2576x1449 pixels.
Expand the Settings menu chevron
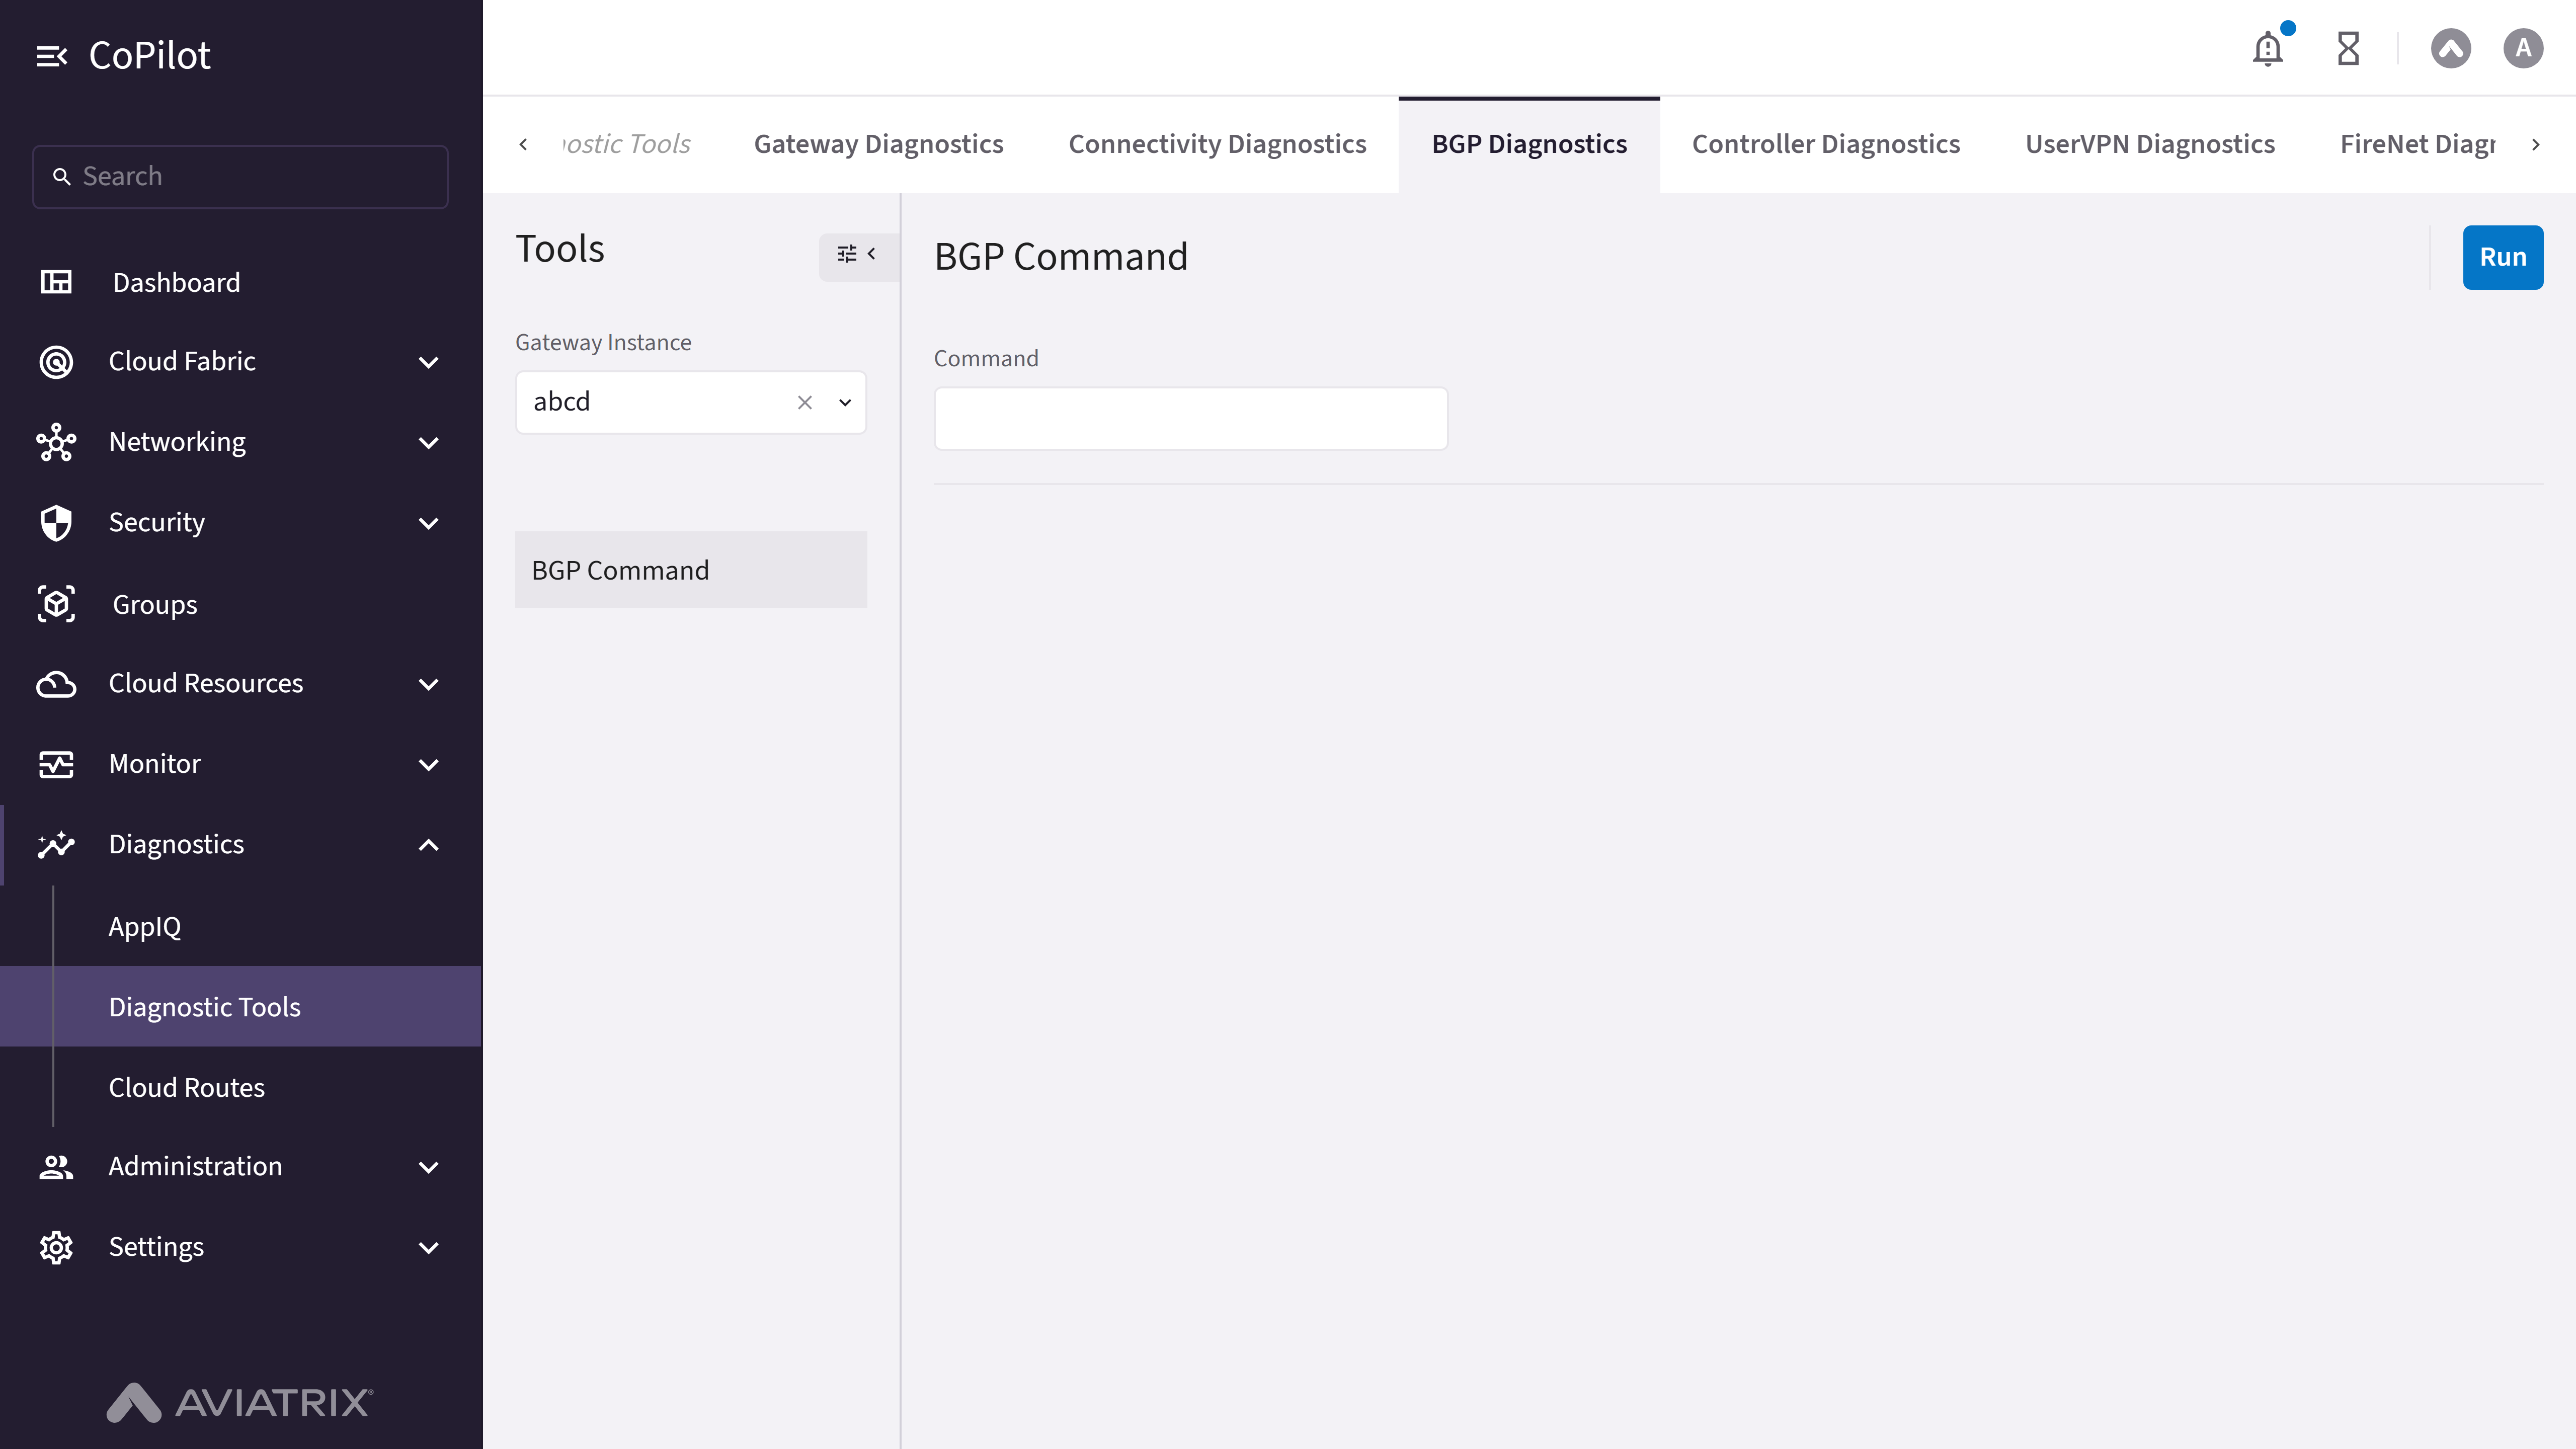(x=429, y=1247)
